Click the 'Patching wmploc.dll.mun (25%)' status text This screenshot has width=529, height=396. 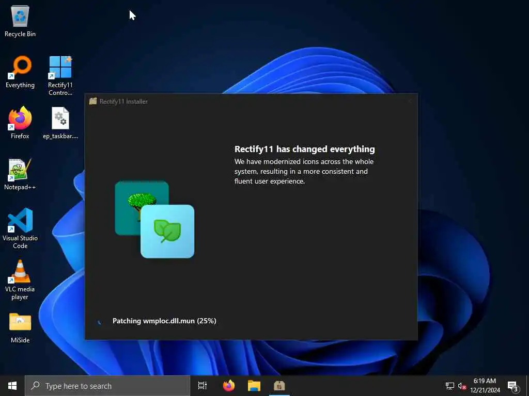point(164,321)
